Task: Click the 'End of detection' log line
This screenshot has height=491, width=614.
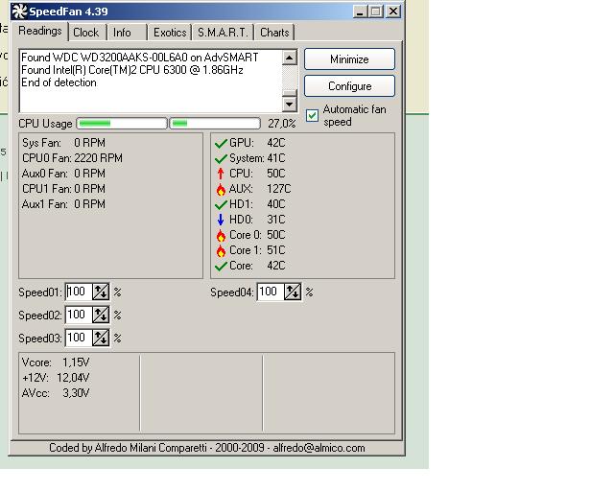Action: 59,82
